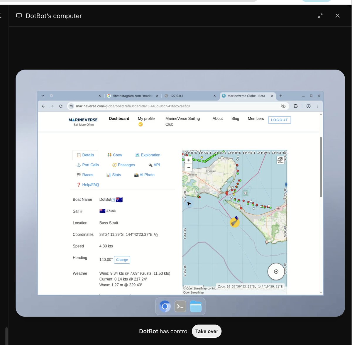This screenshot has height=345, width=352.
Task: Click the crossed-eye icon in the address bar
Action: pos(283,106)
